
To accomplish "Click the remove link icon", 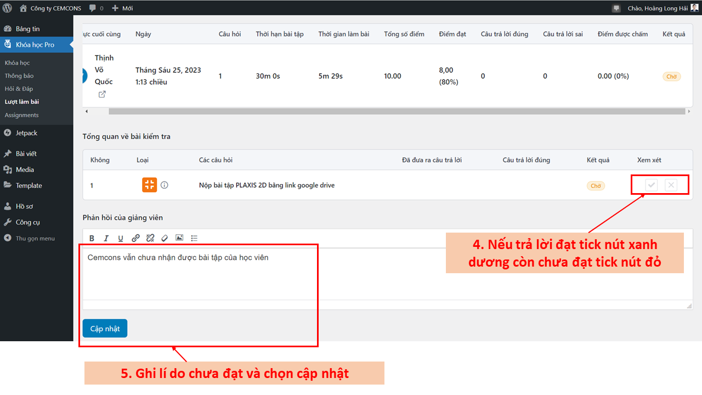I will click(x=150, y=238).
